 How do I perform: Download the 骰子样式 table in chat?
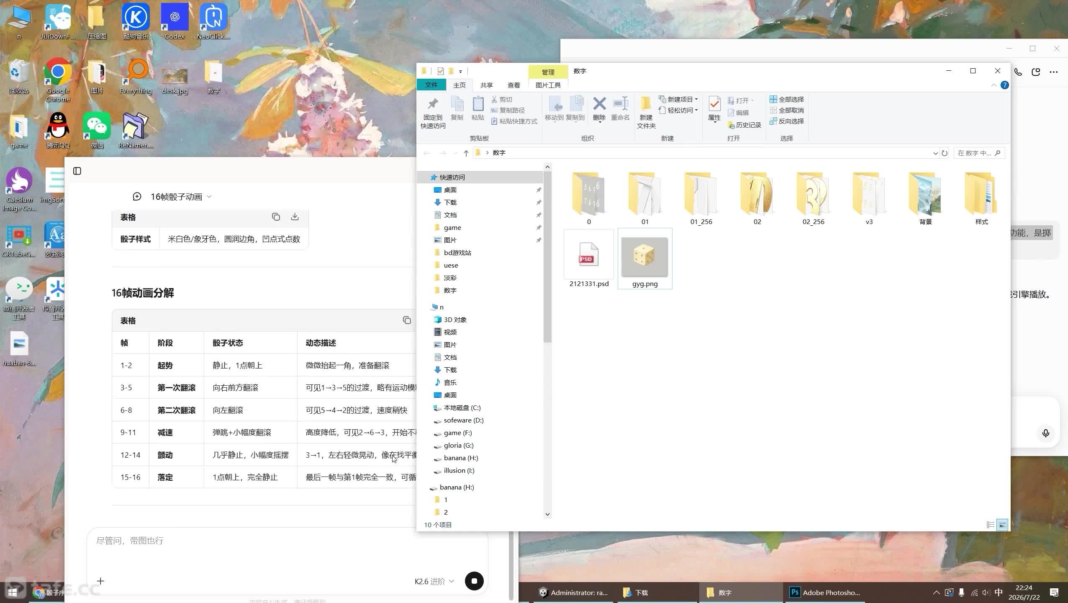(x=295, y=216)
